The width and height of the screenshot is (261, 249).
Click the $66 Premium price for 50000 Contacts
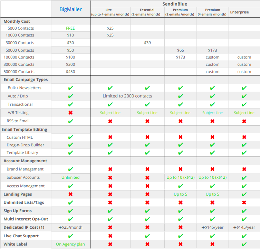pyautogui.click(x=181, y=50)
